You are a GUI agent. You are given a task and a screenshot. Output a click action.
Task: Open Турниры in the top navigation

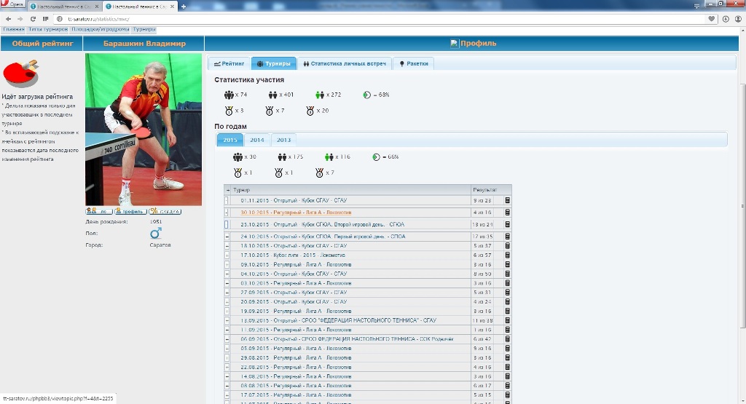coord(144,29)
